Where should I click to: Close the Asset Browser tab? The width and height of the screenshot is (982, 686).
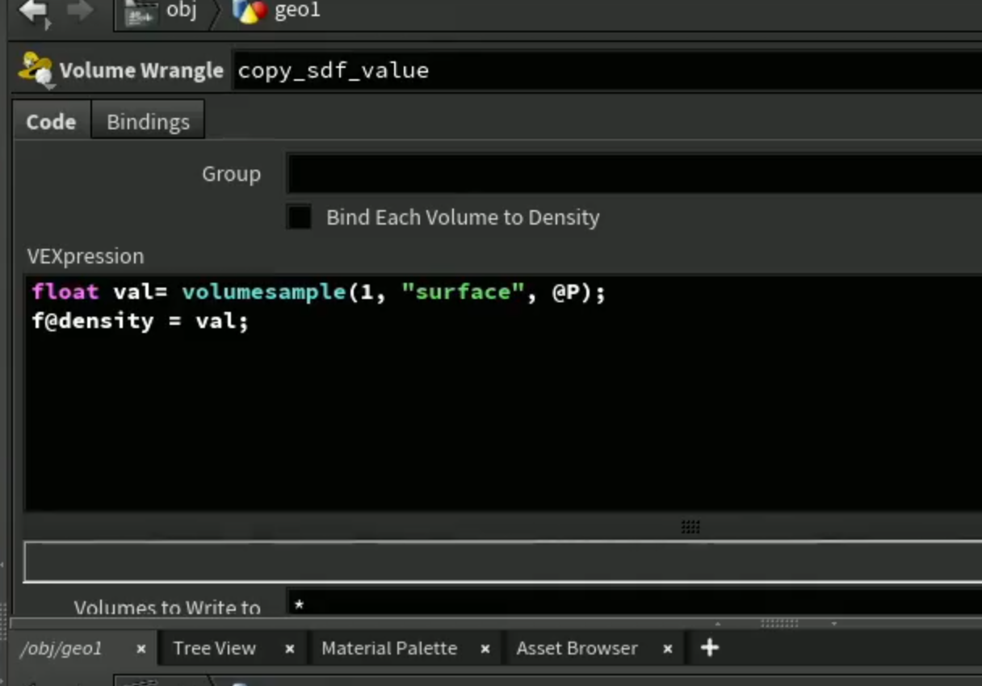tap(668, 649)
